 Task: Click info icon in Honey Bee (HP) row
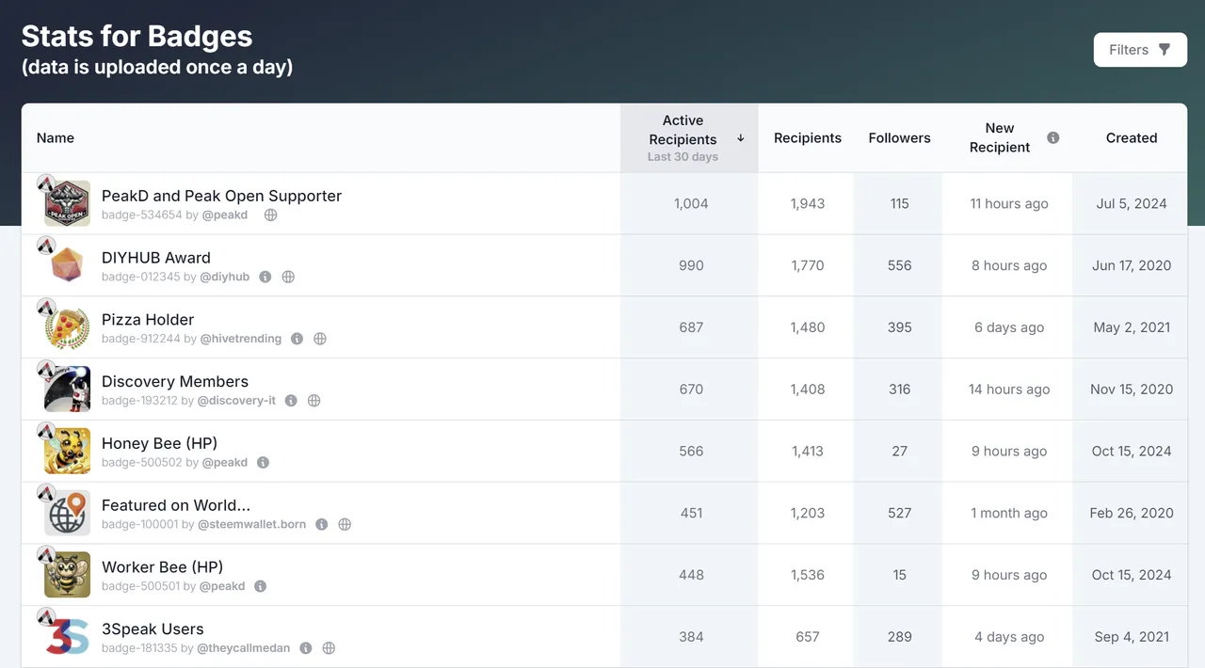(x=264, y=463)
